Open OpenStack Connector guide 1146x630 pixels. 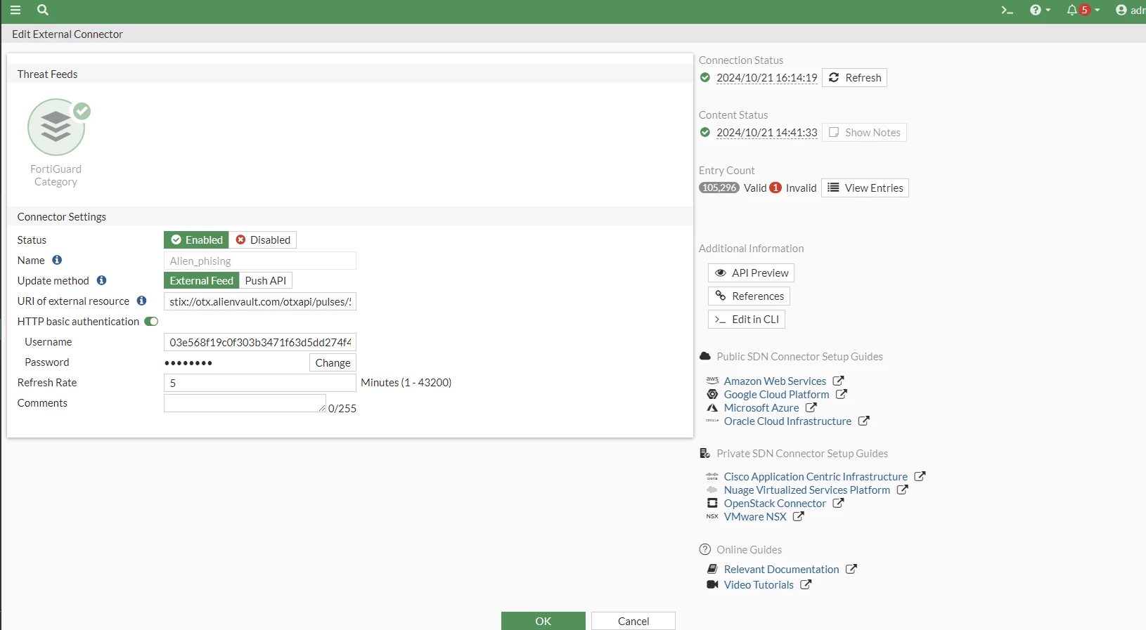[x=775, y=503]
